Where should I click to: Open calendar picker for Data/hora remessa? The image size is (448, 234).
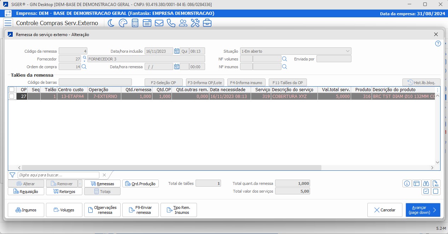coord(176,66)
